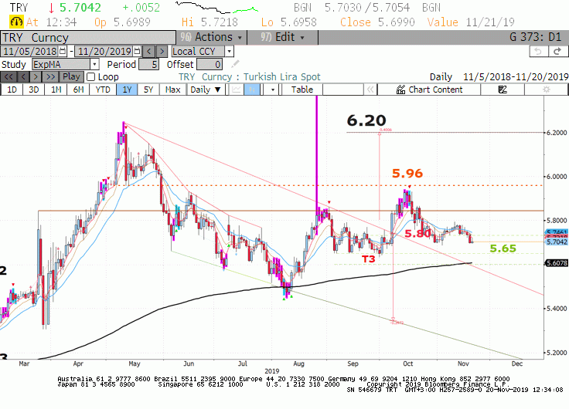Toggle the Loop checkbox

[91, 77]
